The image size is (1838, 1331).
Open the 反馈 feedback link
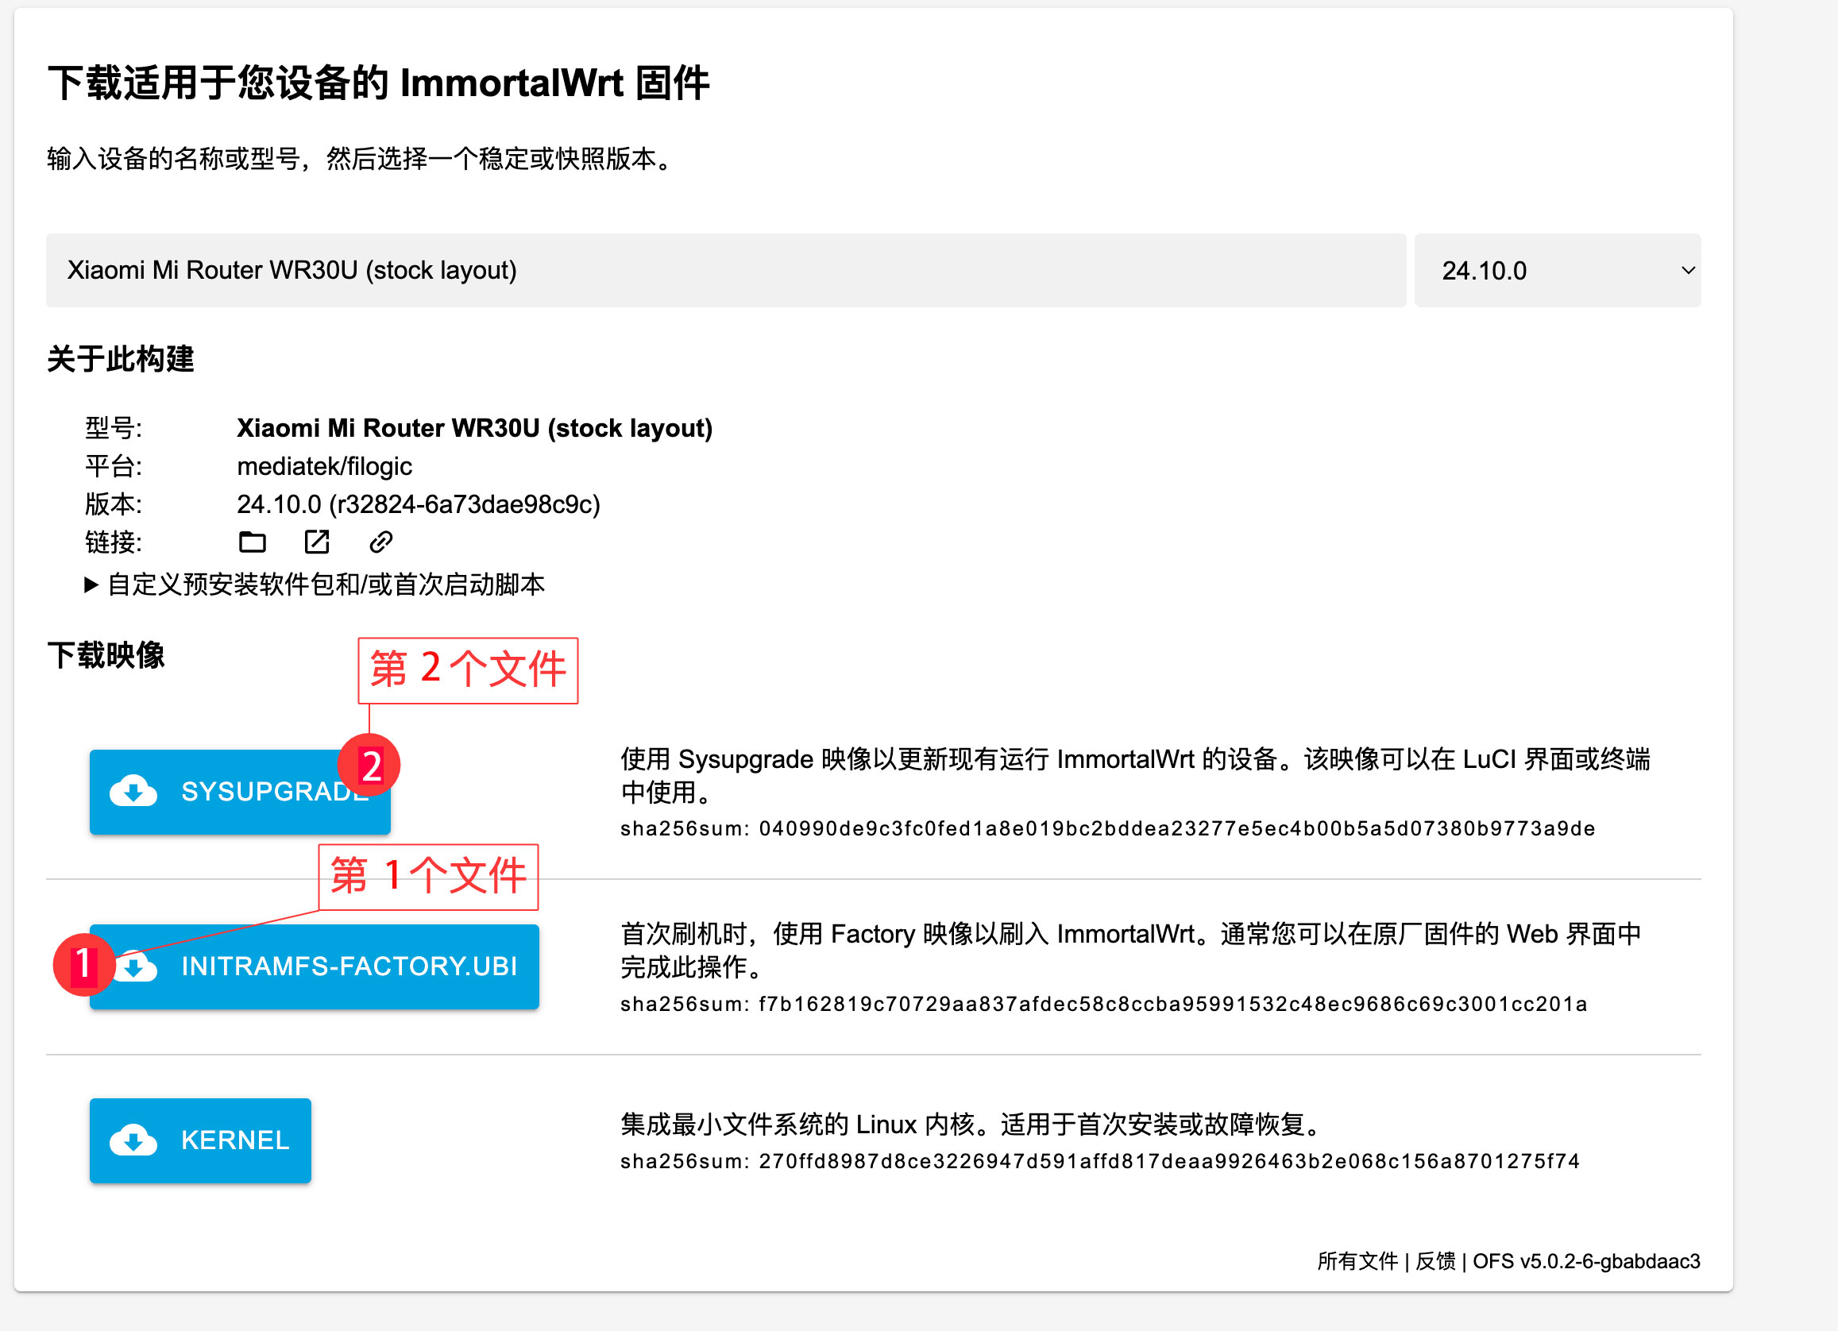point(1435,1261)
